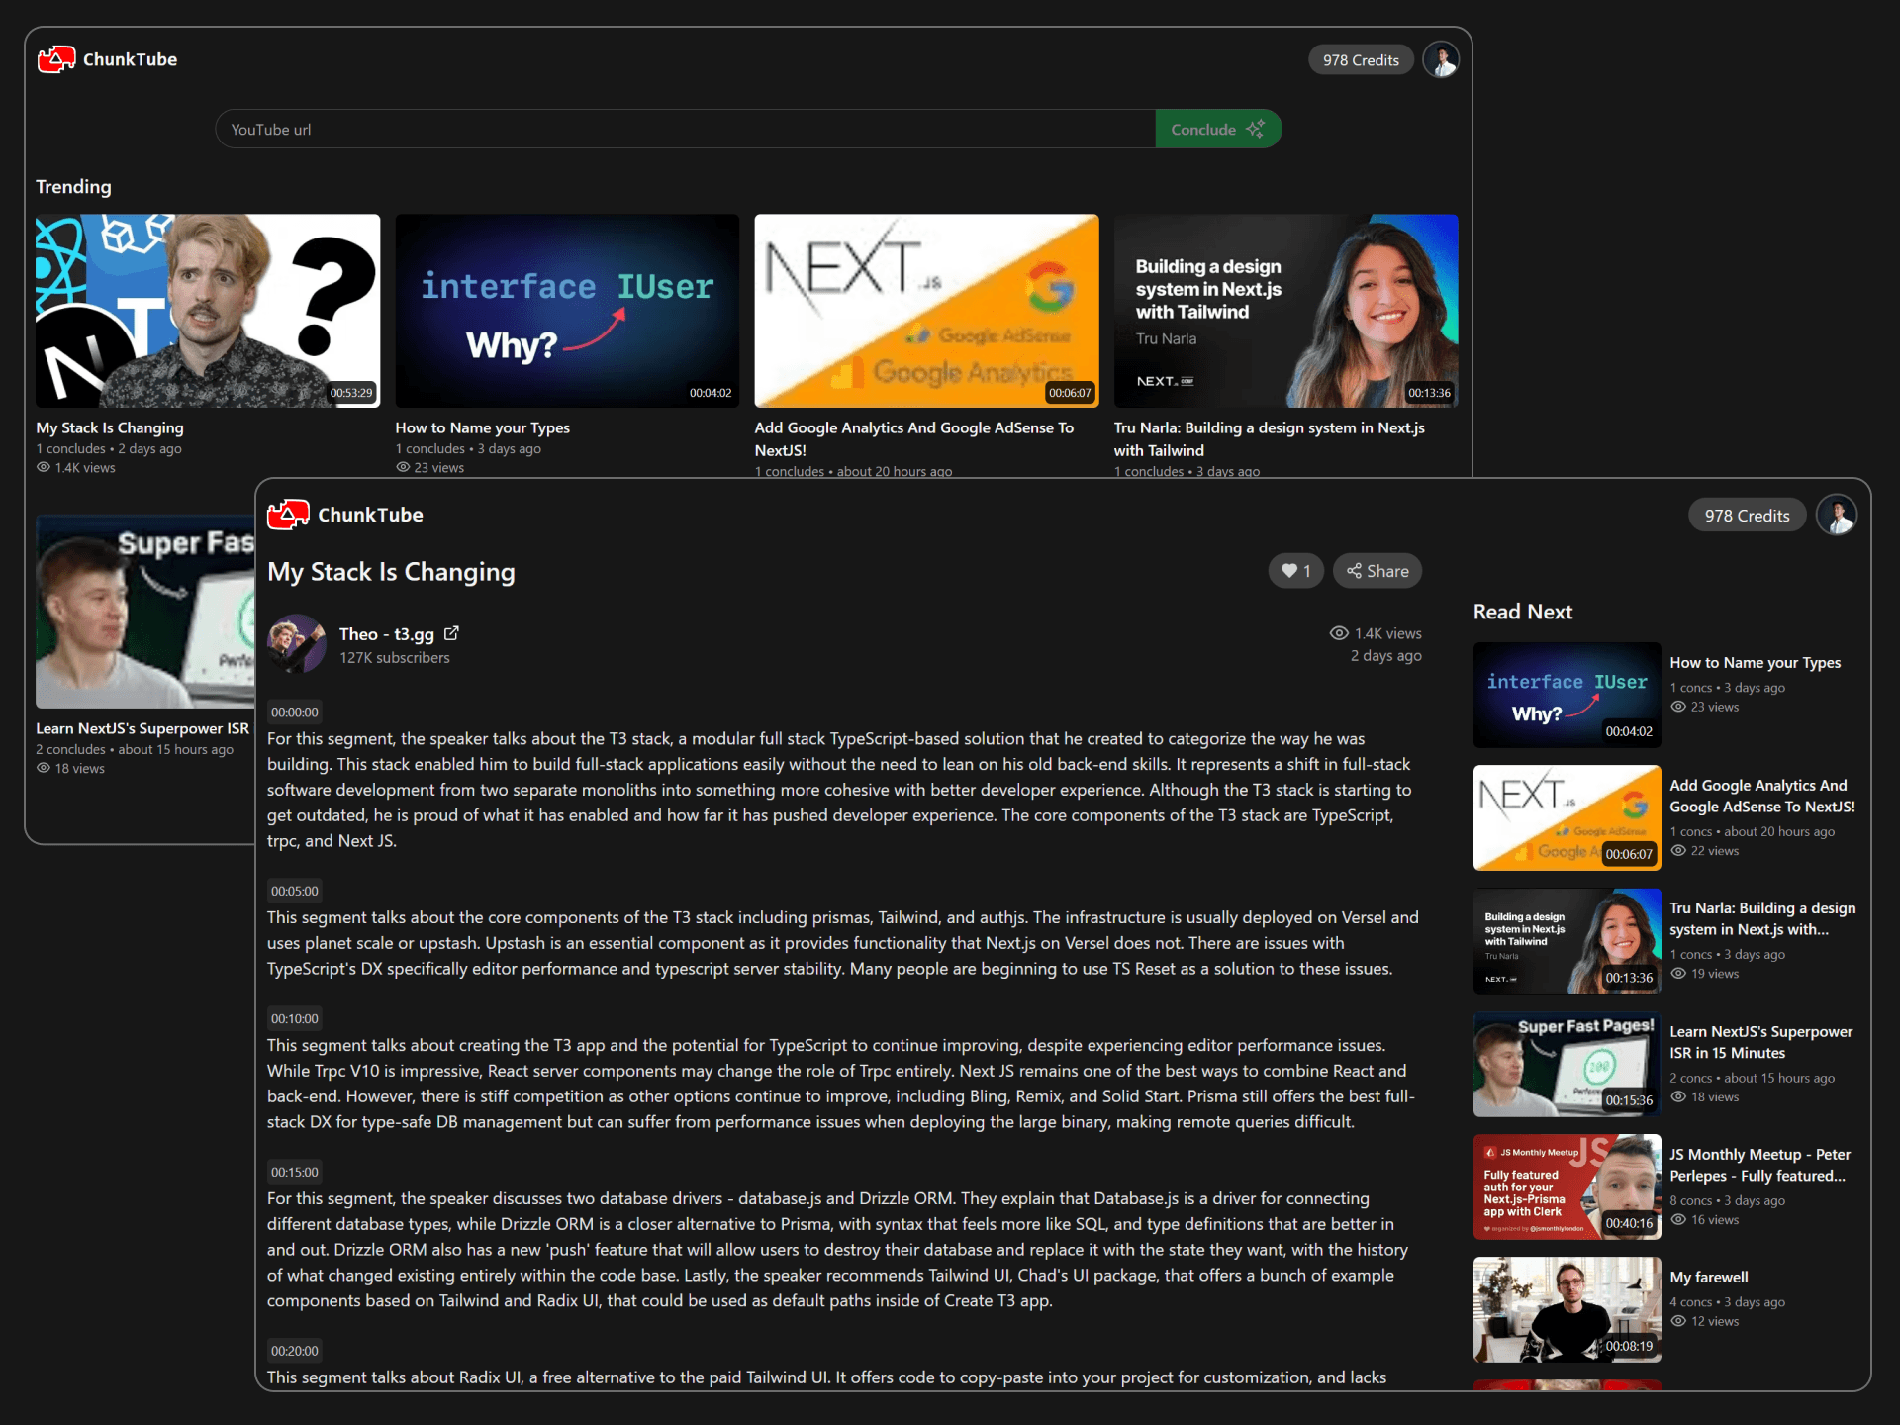Click Tru Narla: Building a design system trending title

pos(1270,439)
